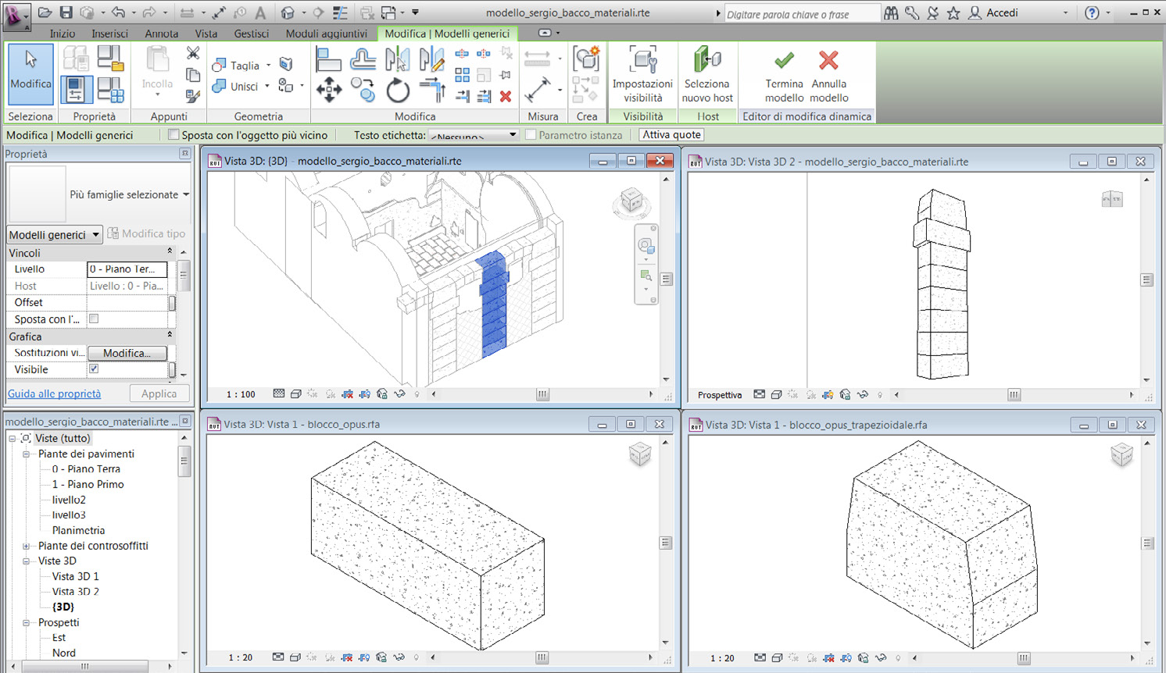Select the Move tool with four arrows

pos(329,91)
